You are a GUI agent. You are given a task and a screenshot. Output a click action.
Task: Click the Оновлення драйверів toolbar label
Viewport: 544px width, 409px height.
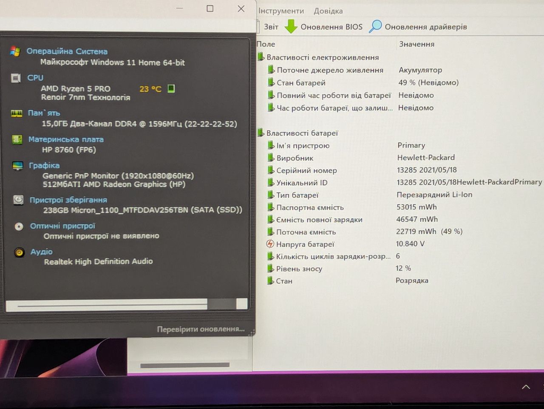coord(426,27)
